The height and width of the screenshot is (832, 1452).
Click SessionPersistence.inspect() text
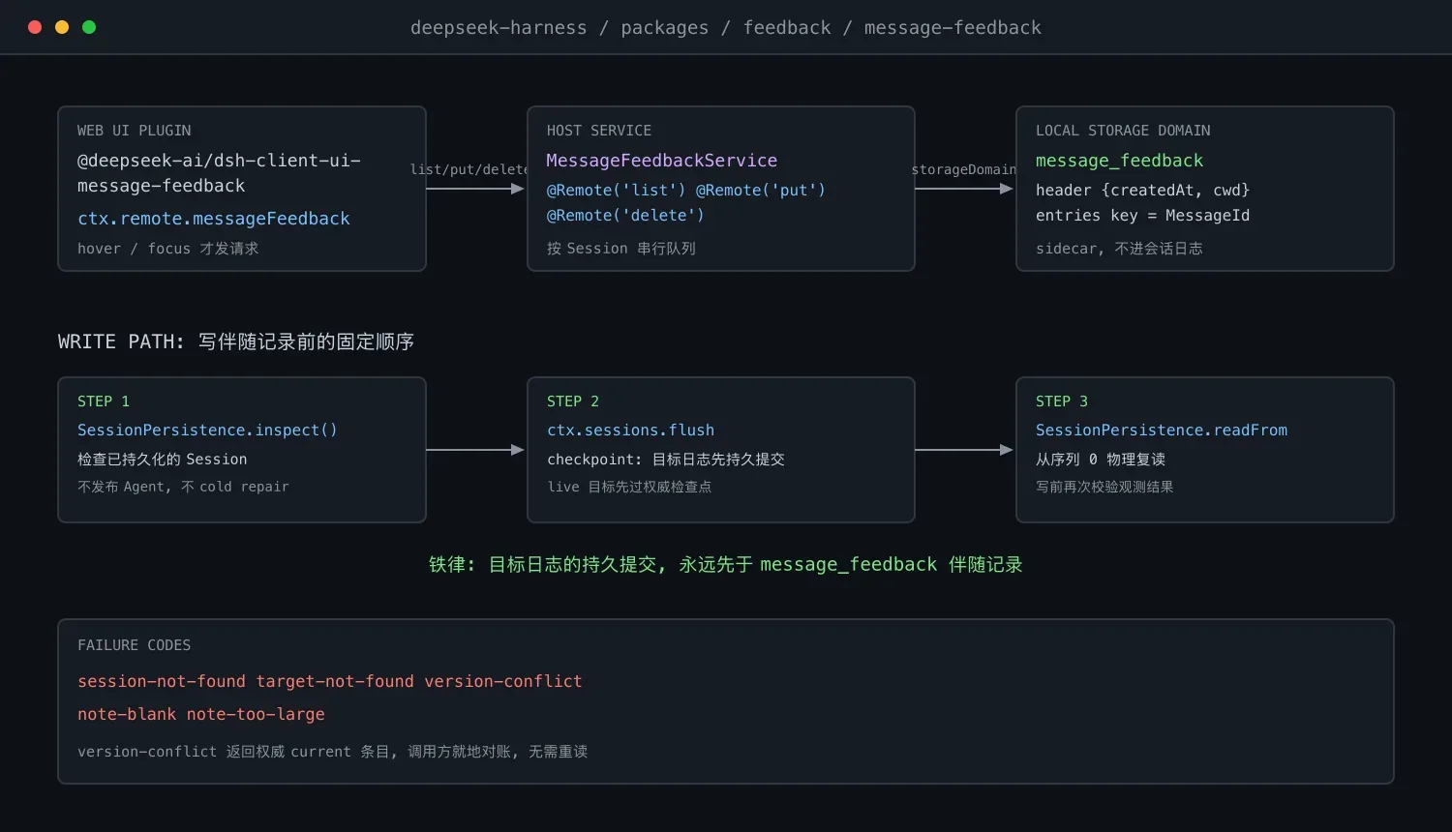pos(207,431)
